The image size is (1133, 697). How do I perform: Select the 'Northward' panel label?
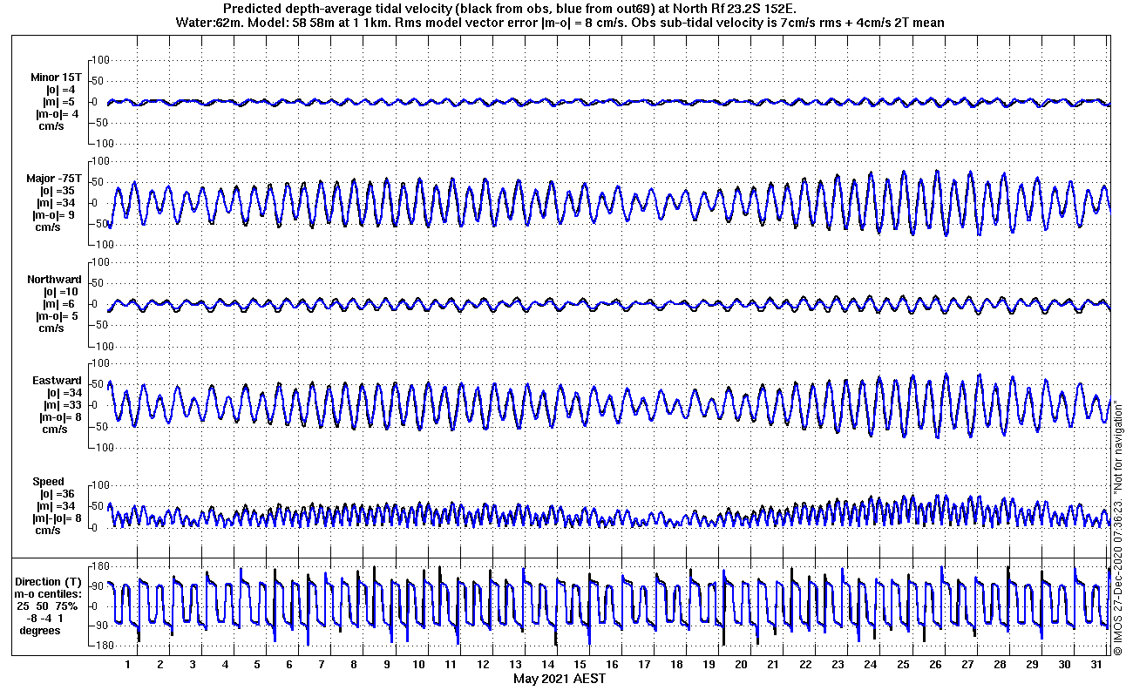tap(54, 280)
